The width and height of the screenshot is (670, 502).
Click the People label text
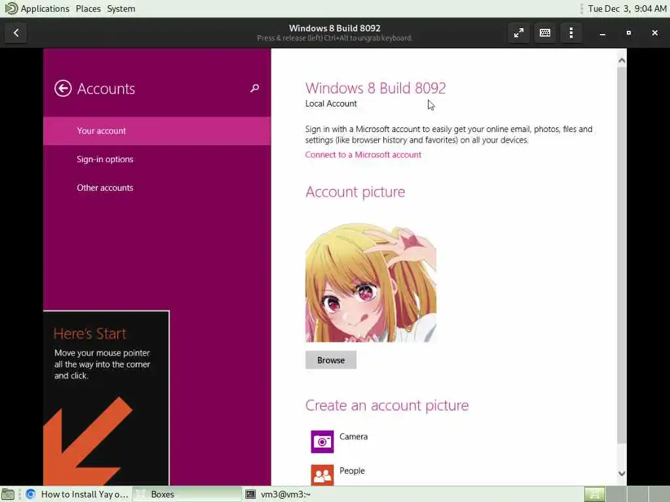click(x=352, y=471)
